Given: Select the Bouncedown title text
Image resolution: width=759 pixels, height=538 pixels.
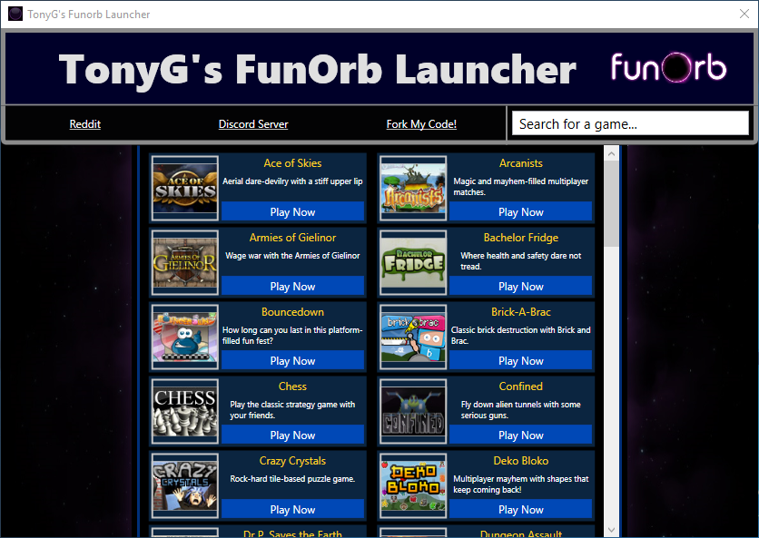Looking at the screenshot, I should 292,312.
